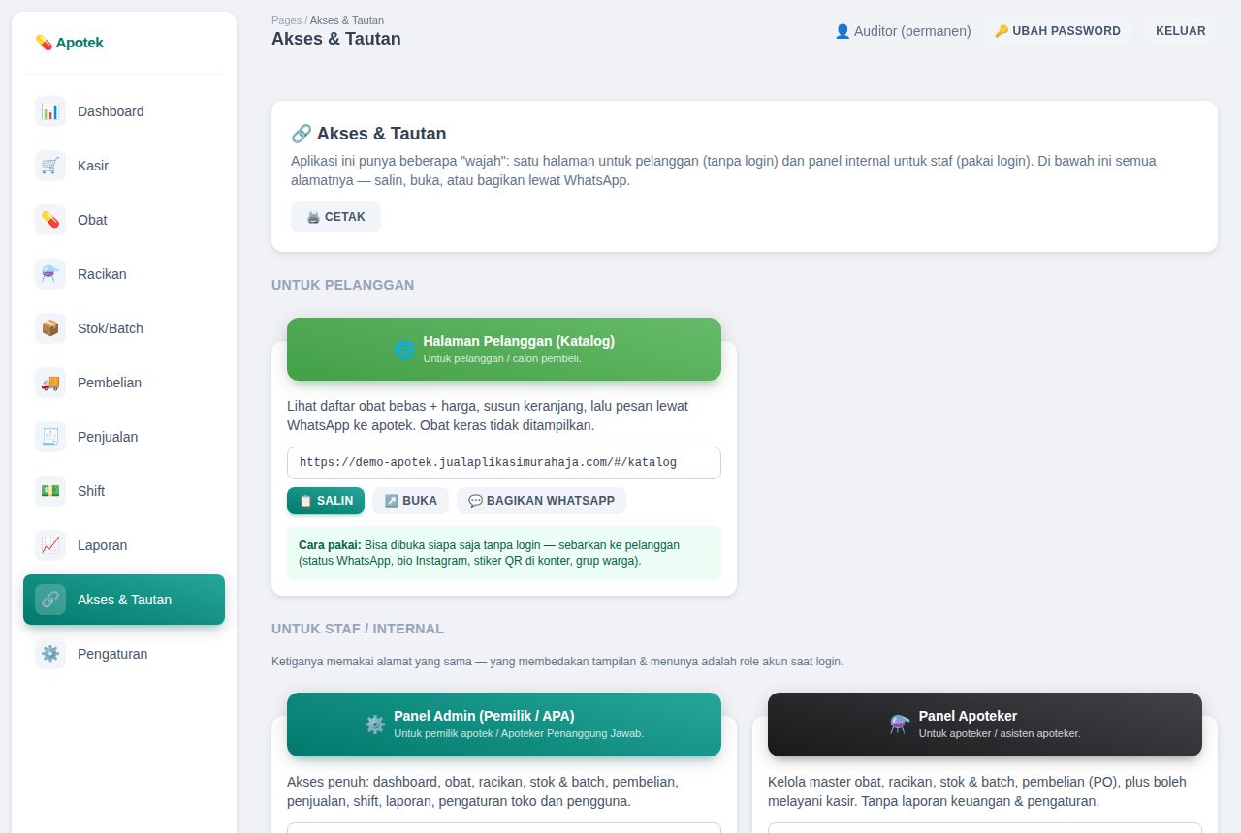Viewport: 1241px width, 833px height.
Task: Select the Laporan graph icon
Action: point(50,545)
